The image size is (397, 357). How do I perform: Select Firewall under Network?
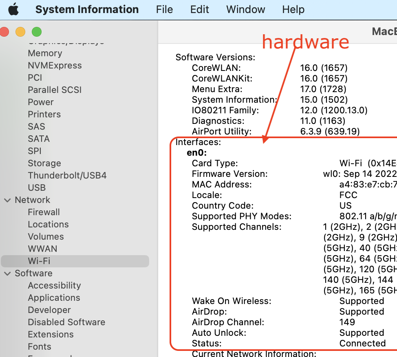[44, 212]
